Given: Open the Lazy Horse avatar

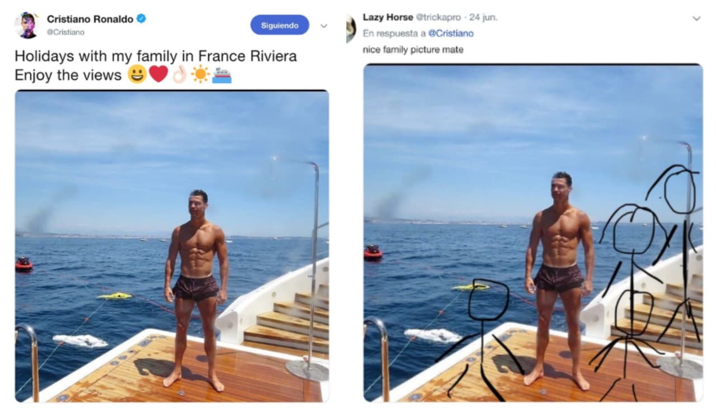Looking at the screenshot, I should tap(351, 28).
